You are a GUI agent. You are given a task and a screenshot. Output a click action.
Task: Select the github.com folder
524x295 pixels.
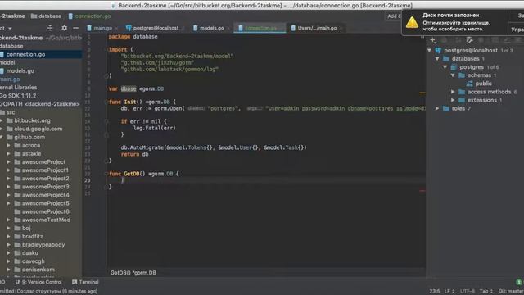pos(29,137)
